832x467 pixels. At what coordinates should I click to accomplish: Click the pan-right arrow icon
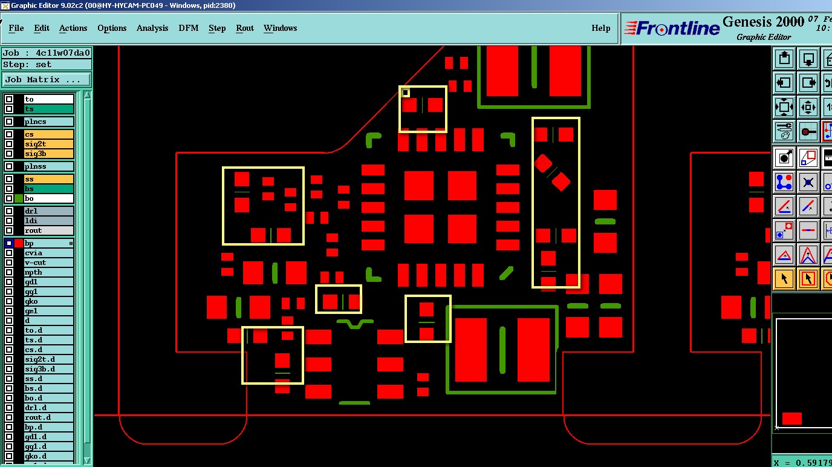click(808, 83)
